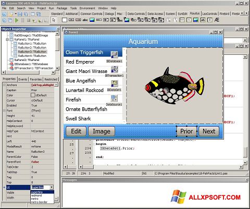Open the UI property dropdown arrow
The width and height of the screenshot is (250, 209).
point(52,187)
